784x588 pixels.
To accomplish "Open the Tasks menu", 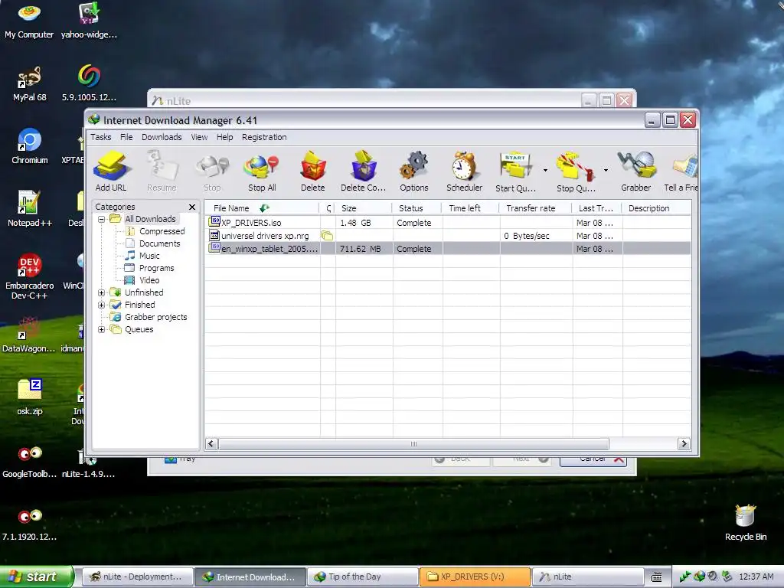I will click(100, 137).
